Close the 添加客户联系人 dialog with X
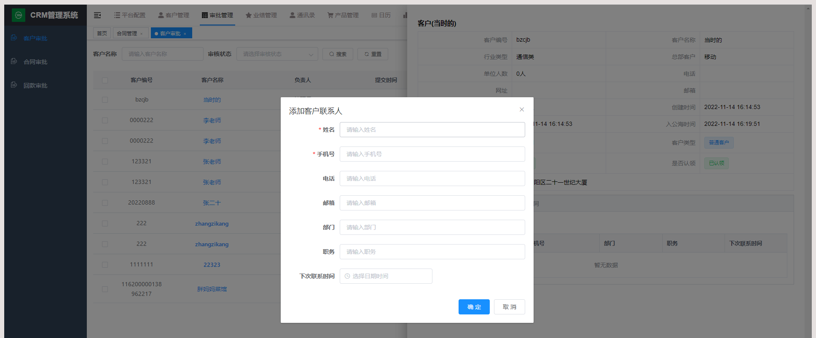816x338 pixels. point(522,109)
